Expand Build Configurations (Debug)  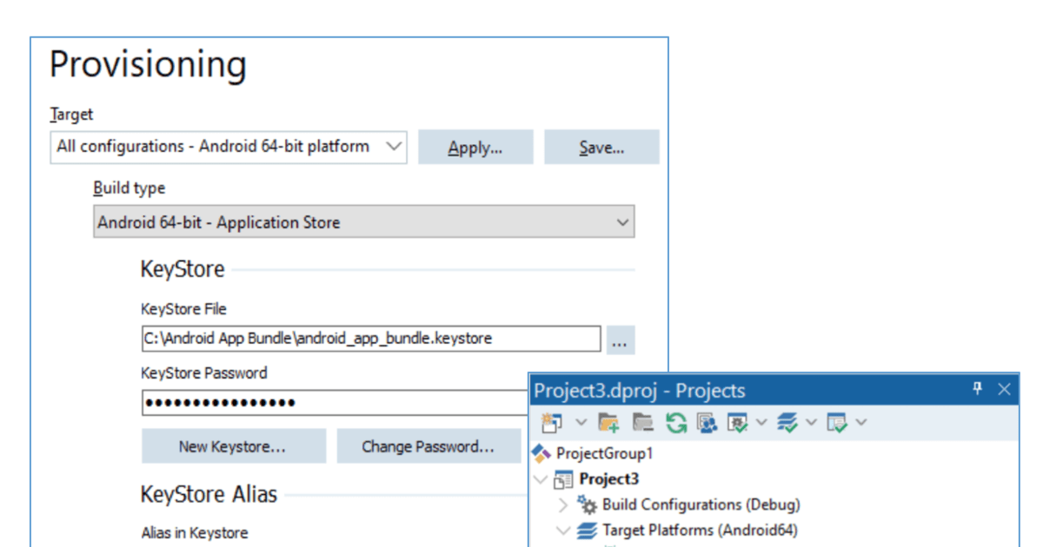pyautogui.click(x=561, y=504)
